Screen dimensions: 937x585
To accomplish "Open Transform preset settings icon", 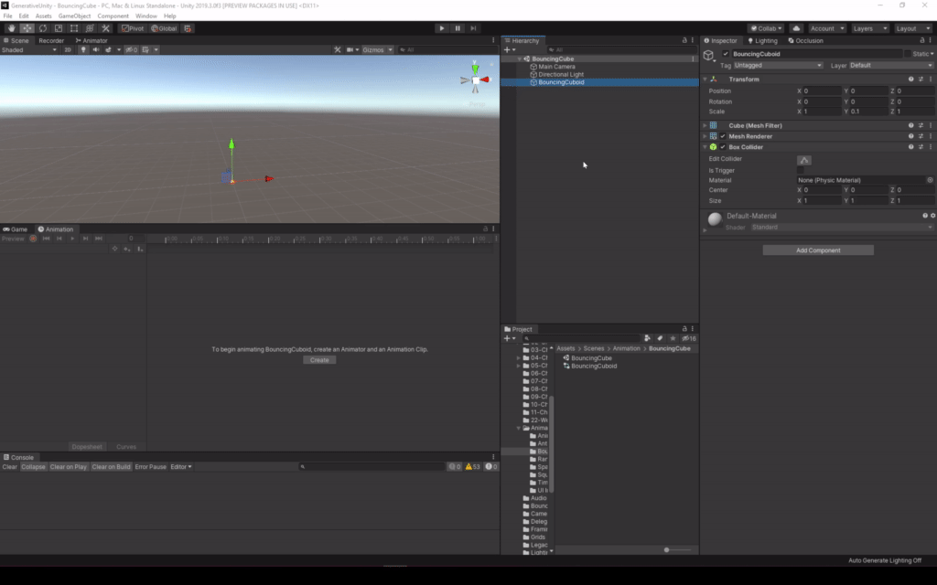I will 921,79.
